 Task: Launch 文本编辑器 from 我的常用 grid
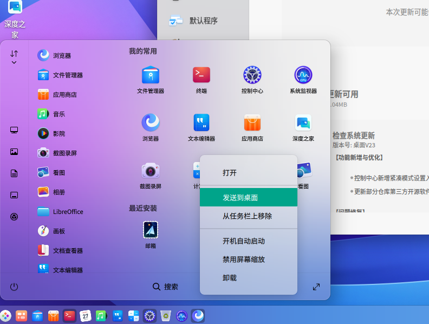coord(201,127)
